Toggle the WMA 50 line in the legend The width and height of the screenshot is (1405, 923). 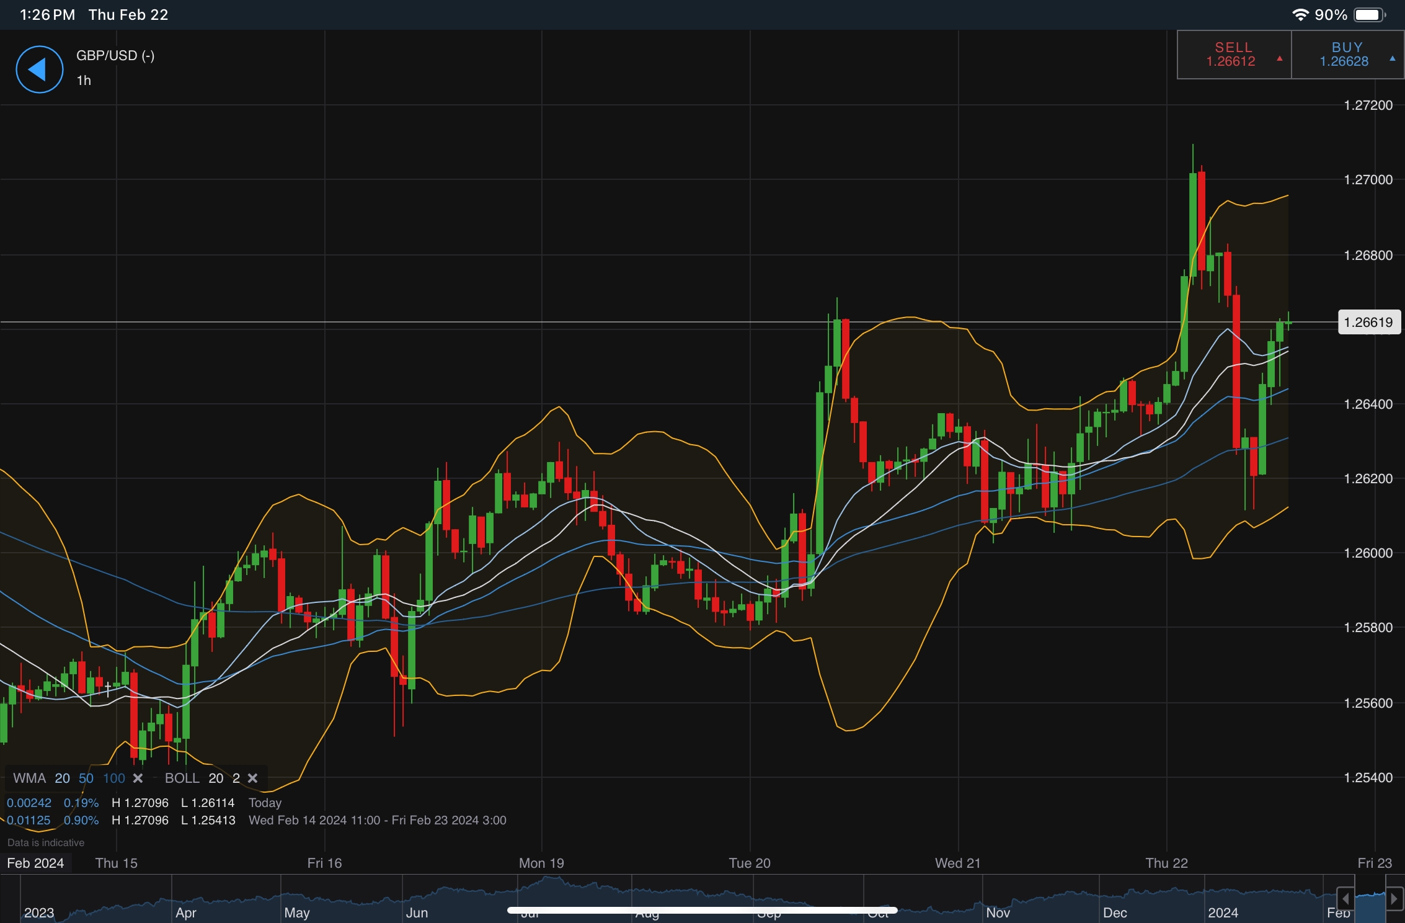[x=86, y=778]
